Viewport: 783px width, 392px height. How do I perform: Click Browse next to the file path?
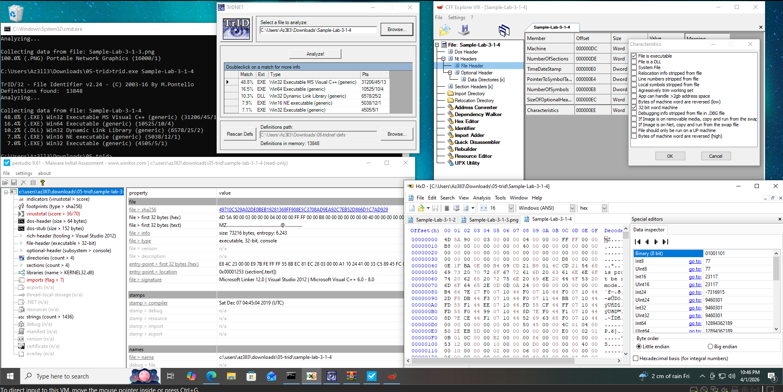[397, 29]
